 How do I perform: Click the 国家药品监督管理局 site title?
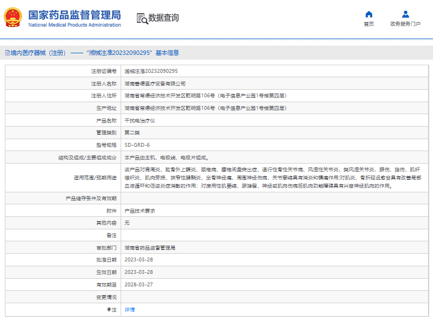coord(74,15)
